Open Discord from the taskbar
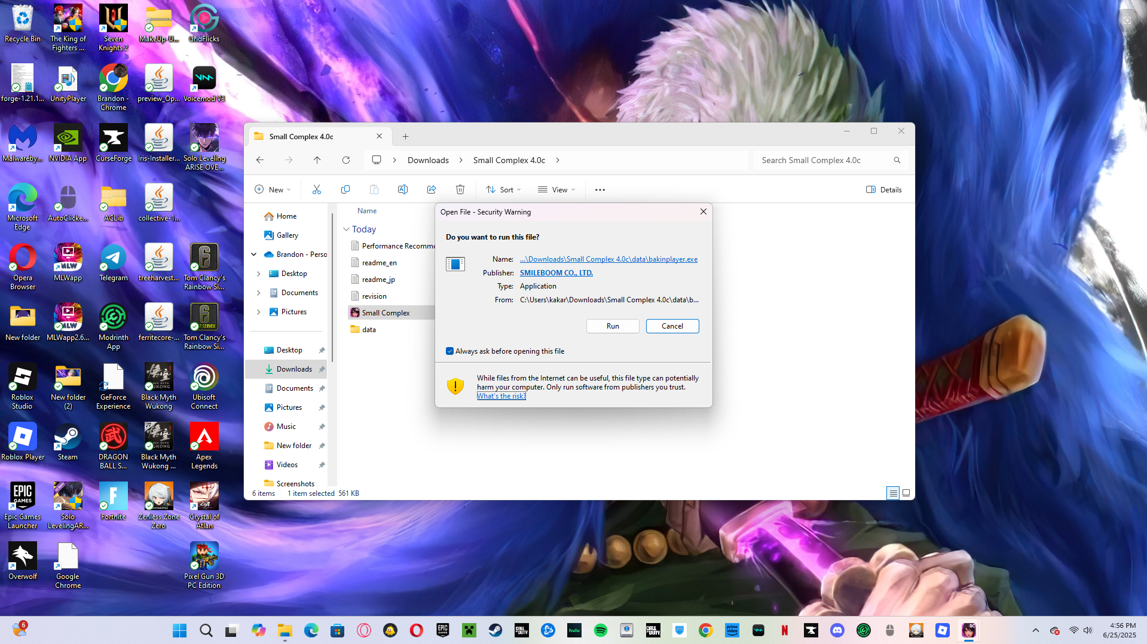The width and height of the screenshot is (1147, 644). (837, 630)
